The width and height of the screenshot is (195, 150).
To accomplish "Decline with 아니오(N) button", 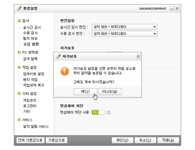I will pyautogui.click(x=110, y=92).
